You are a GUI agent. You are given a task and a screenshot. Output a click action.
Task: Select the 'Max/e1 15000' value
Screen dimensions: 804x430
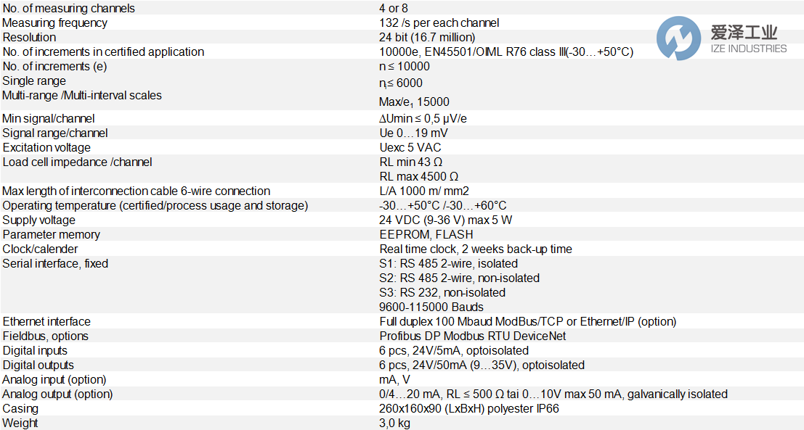pyautogui.click(x=414, y=102)
